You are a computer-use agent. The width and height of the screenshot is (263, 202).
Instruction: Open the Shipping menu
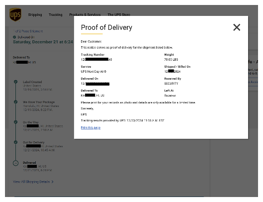click(x=35, y=15)
